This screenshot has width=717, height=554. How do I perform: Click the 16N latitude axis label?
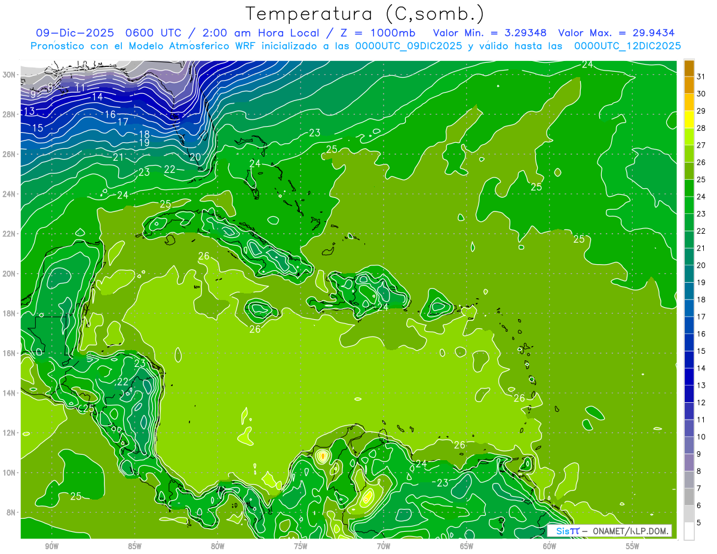point(10,353)
